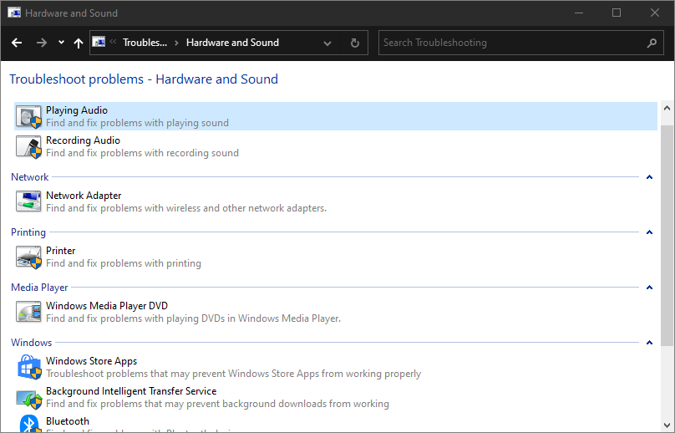The image size is (675, 433).
Task: Collapse the Media Player category
Action: pos(649,288)
